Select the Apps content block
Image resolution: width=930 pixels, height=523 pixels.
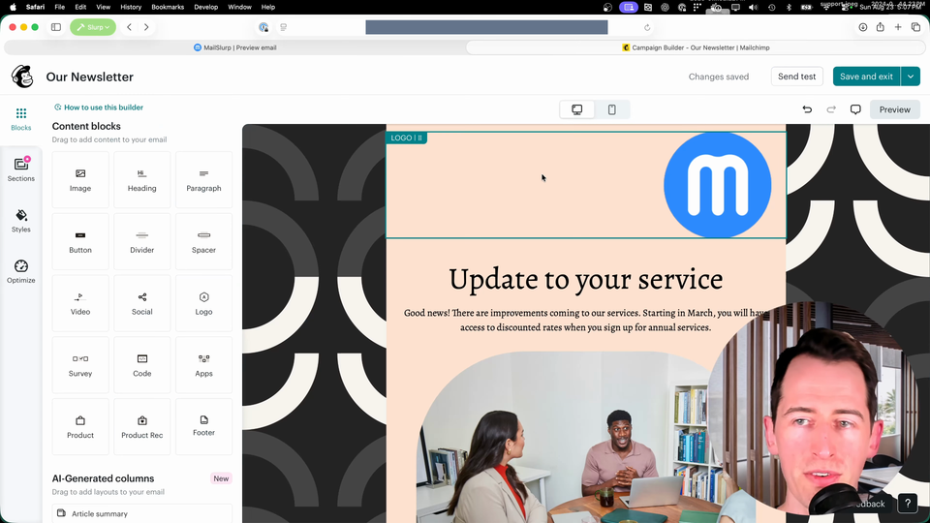[203, 365]
